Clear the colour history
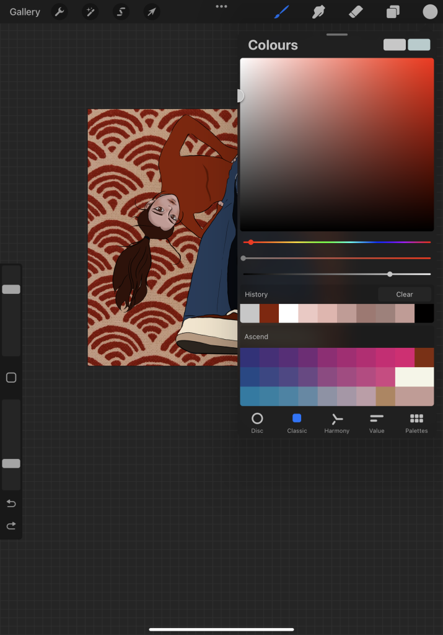This screenshot has width=443, height=635. click(405, 295)
